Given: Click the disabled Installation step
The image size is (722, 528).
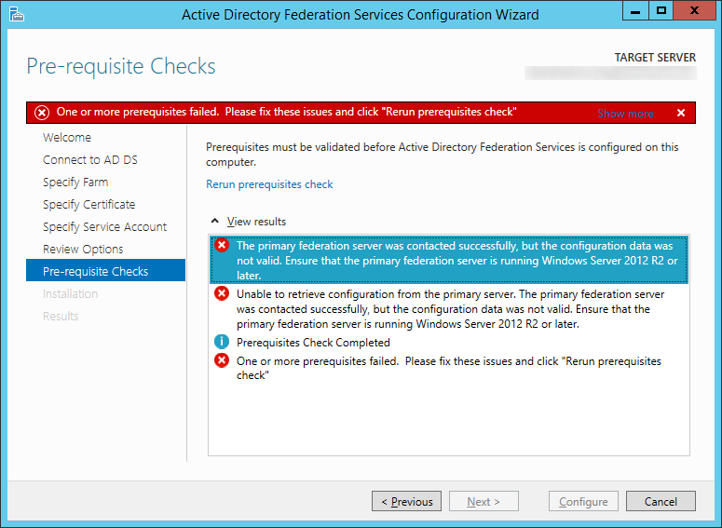Looking at the screenshot, I should [71, 293].
